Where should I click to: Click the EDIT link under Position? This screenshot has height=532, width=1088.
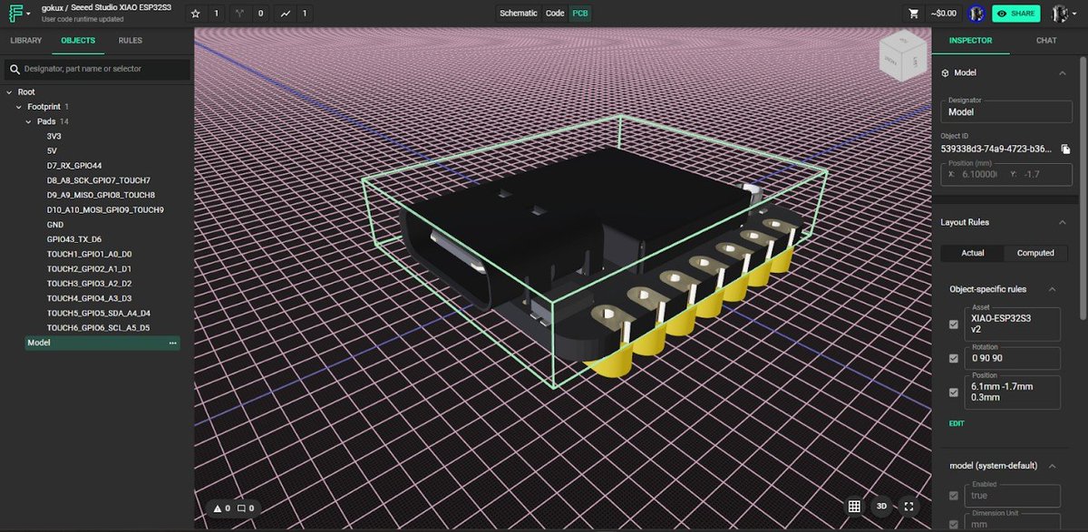[956, 423]
